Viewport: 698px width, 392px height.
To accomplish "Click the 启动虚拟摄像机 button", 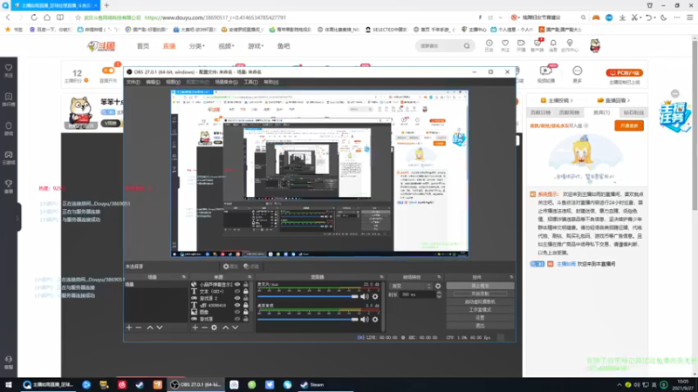I will click(x=481, y=301).
